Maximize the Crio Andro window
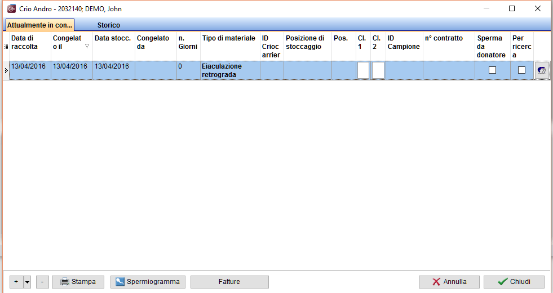This screenshot has width=553, height=293. (512, 8)
